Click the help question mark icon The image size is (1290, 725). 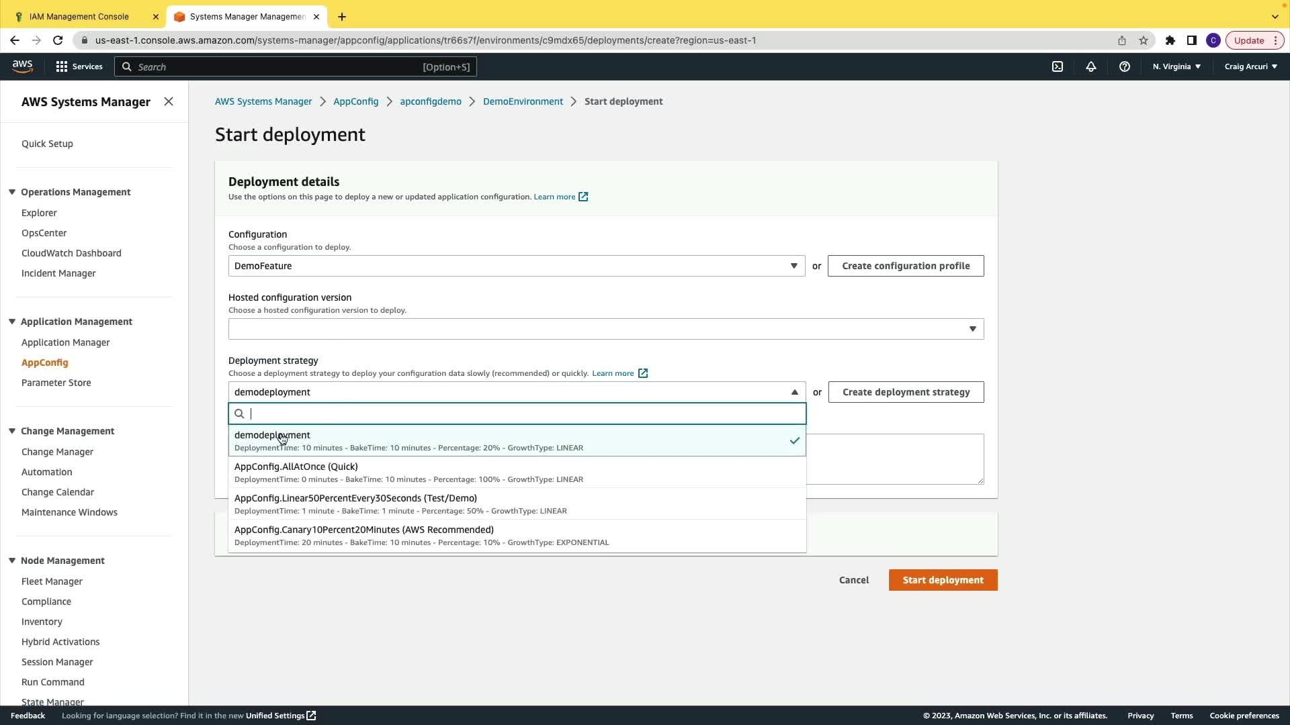click(x=1124, y=66)
